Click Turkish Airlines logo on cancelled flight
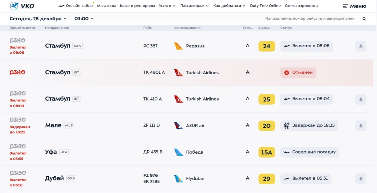This screenshot has height=193, width=377. point(178,73)
